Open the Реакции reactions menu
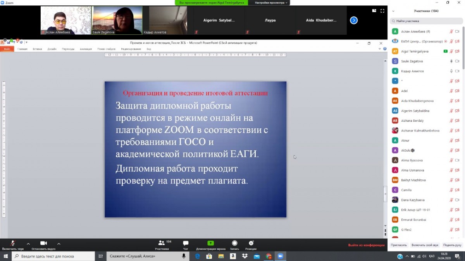 [251, 243]
